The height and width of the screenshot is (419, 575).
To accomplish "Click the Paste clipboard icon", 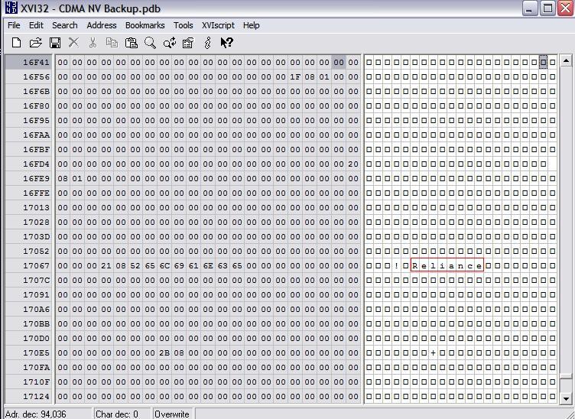I will tap(131, 43).
